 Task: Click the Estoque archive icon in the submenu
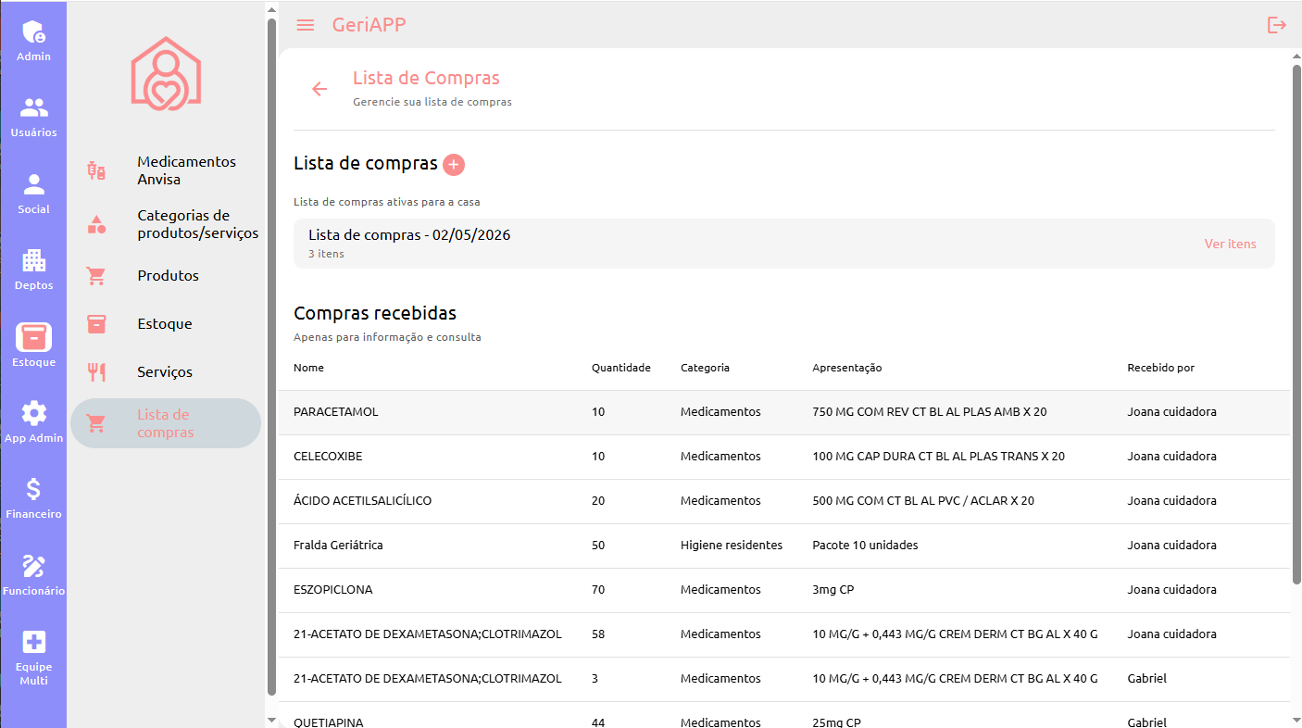(96, 324)
